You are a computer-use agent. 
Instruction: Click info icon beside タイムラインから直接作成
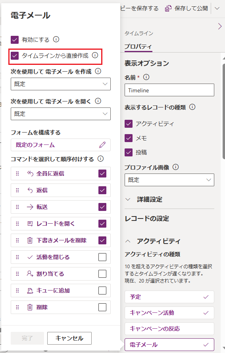pos(95,55)
